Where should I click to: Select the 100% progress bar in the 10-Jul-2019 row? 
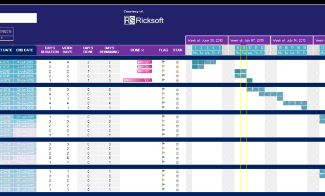138,80
